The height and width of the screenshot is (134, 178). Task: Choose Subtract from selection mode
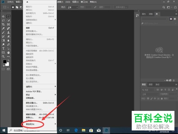click(21, 7)
